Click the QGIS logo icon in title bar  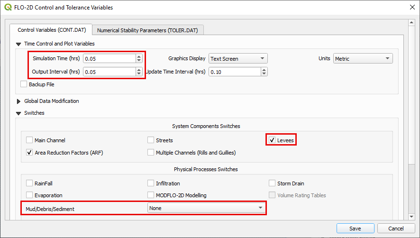click(8, 8)
